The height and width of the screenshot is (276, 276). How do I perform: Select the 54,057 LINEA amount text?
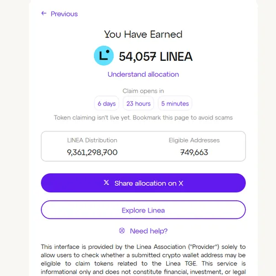tap(156, 56)
